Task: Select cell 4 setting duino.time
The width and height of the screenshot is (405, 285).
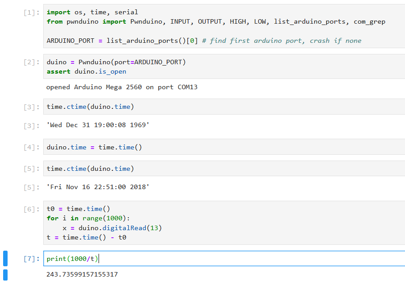Action: click(224, 147)
